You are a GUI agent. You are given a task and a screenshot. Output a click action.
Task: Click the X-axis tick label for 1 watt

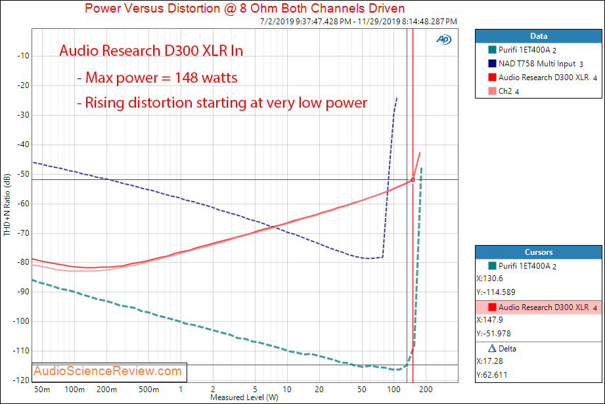(x=181, y=390)
